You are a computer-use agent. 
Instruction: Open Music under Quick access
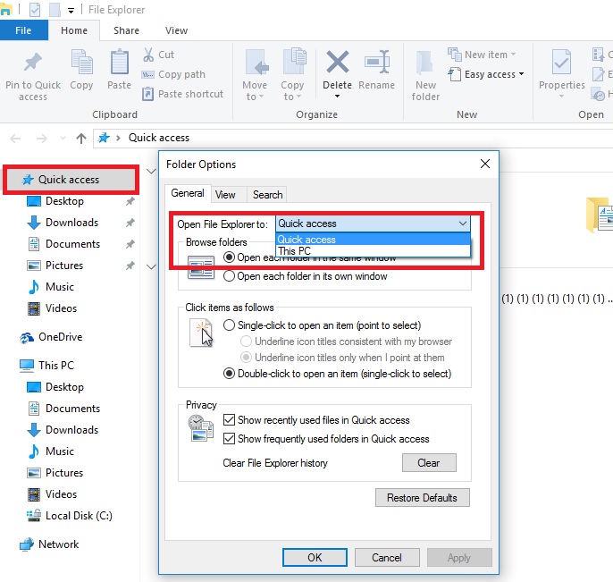click(x=59, y=287)
